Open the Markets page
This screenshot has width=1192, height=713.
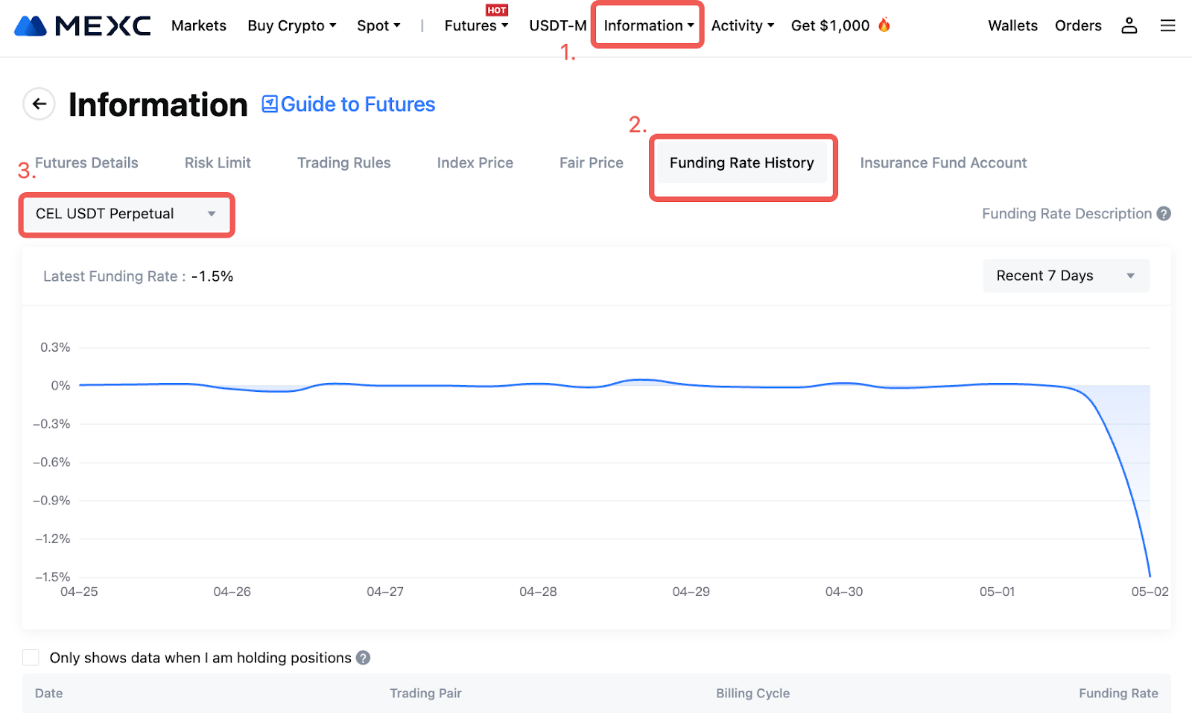199,26
